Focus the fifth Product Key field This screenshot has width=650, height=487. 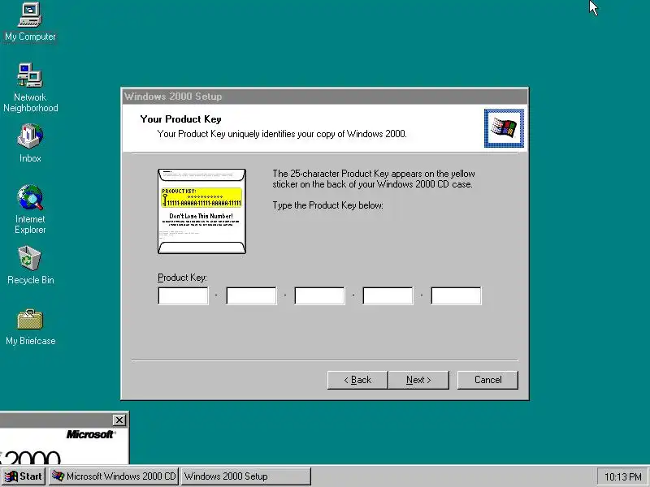(x=456, y=295)
